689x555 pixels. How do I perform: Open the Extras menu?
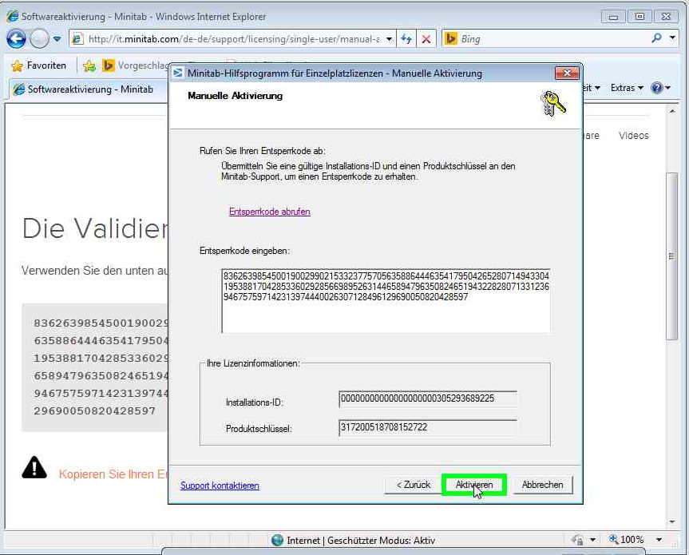pyautogui.click(x=627, y=88)
